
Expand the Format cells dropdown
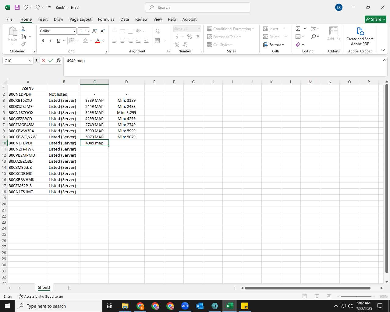click(274, 44)
